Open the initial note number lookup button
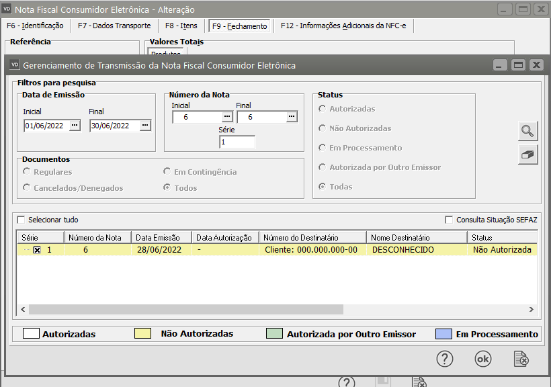This screenshot has height=387, width=551. coord(227,117)
